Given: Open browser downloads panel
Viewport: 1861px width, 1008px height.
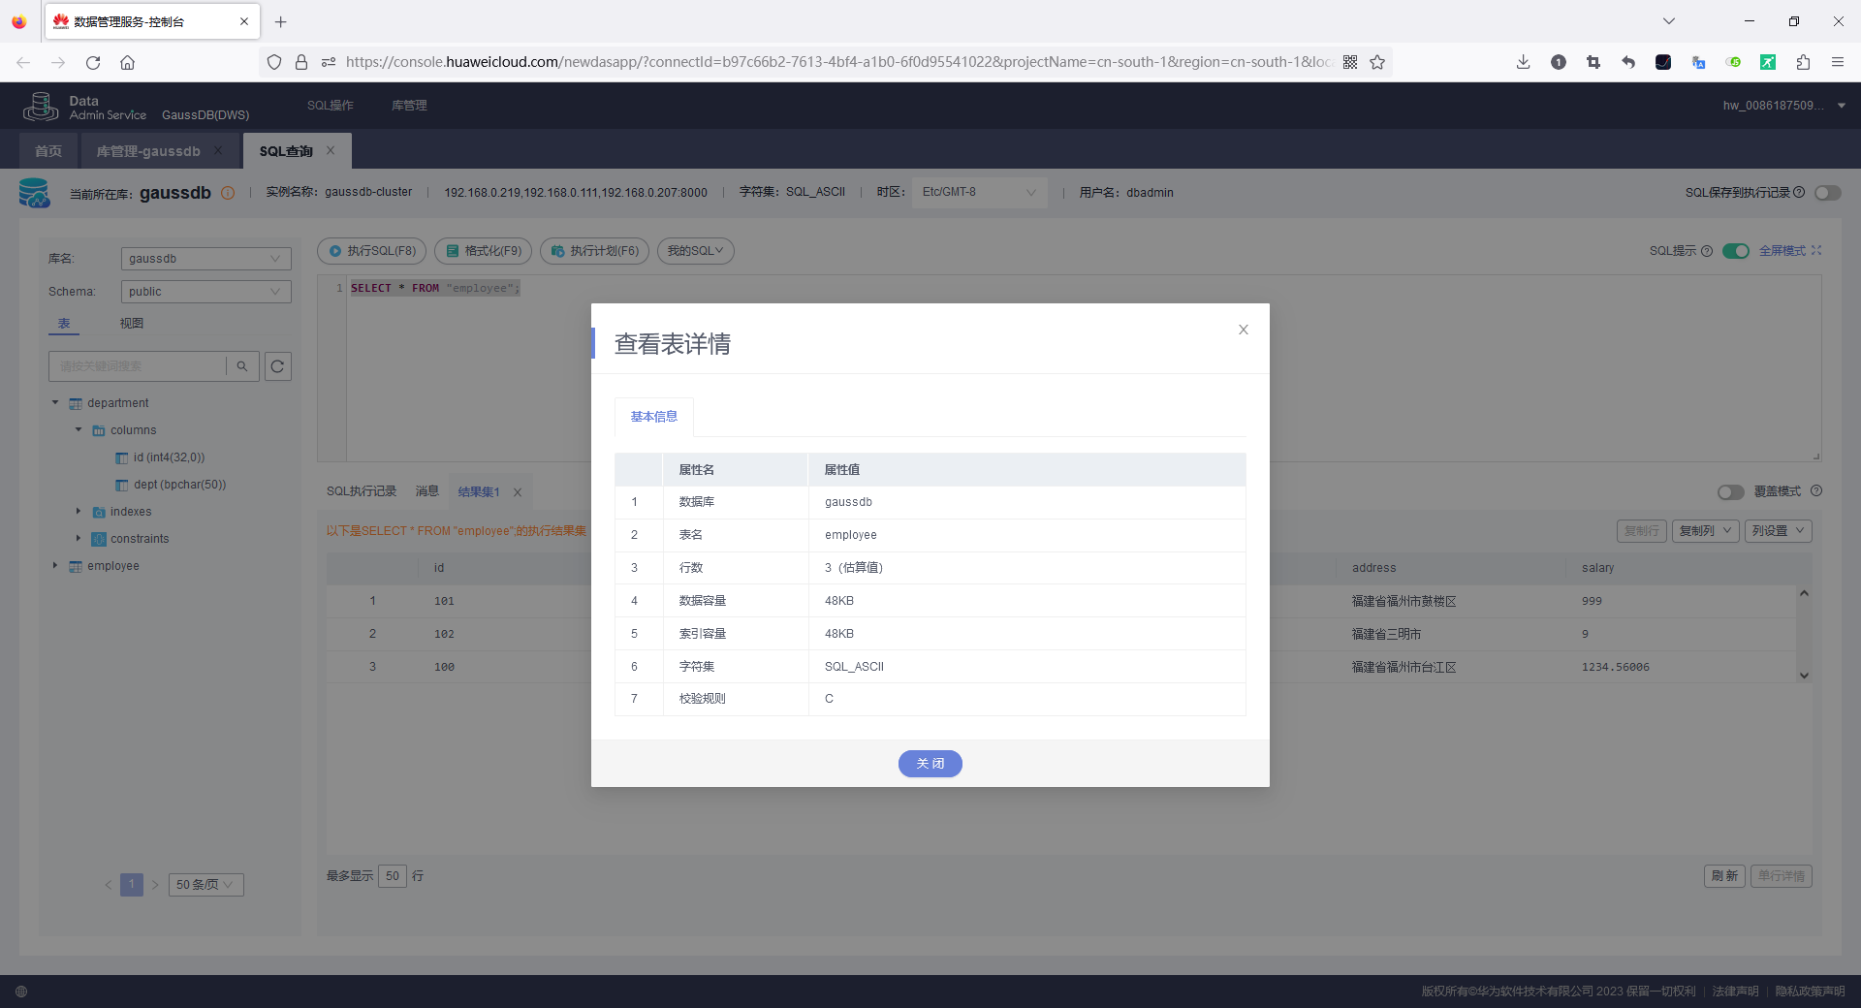Looking at the screenshot, I should point(1523,62).
